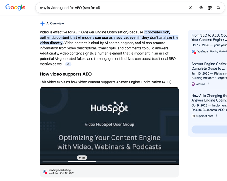Click the Google logo
This screenshot has height=181, width=227.
point(15,8)
